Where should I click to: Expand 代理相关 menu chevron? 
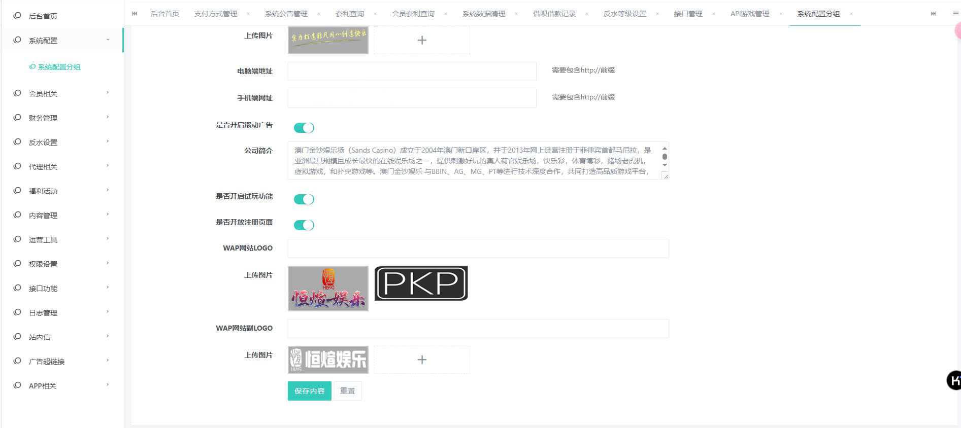tap(108, 166)
